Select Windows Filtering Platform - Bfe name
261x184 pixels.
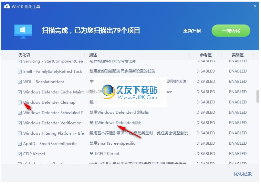54,133
